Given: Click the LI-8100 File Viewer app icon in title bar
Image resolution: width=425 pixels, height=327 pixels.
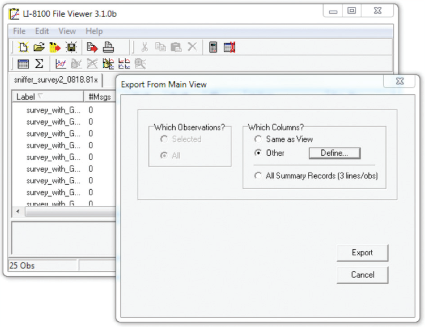Looking at the screenshot, I should coord(14,14).
